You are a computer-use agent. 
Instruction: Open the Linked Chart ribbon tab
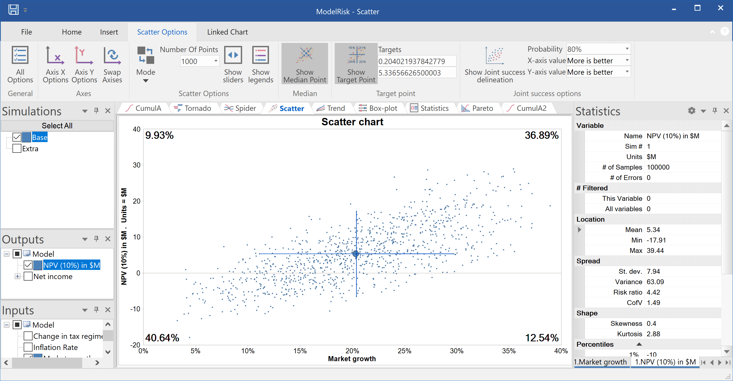227,32
